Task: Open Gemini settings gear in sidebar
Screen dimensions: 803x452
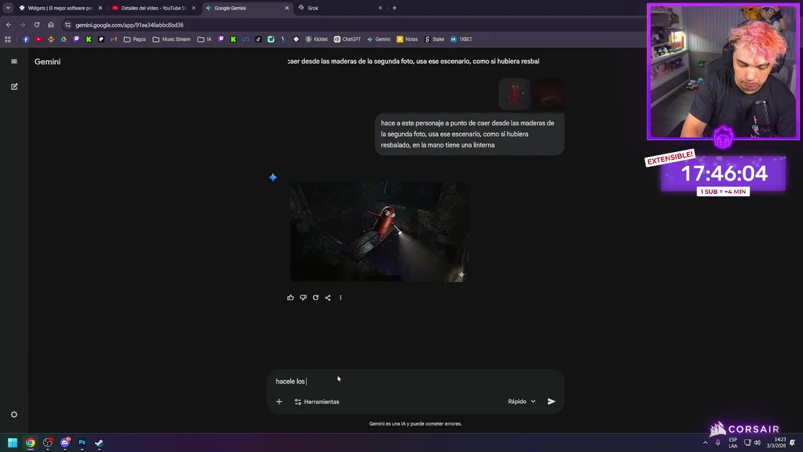Action: (14, 414)
